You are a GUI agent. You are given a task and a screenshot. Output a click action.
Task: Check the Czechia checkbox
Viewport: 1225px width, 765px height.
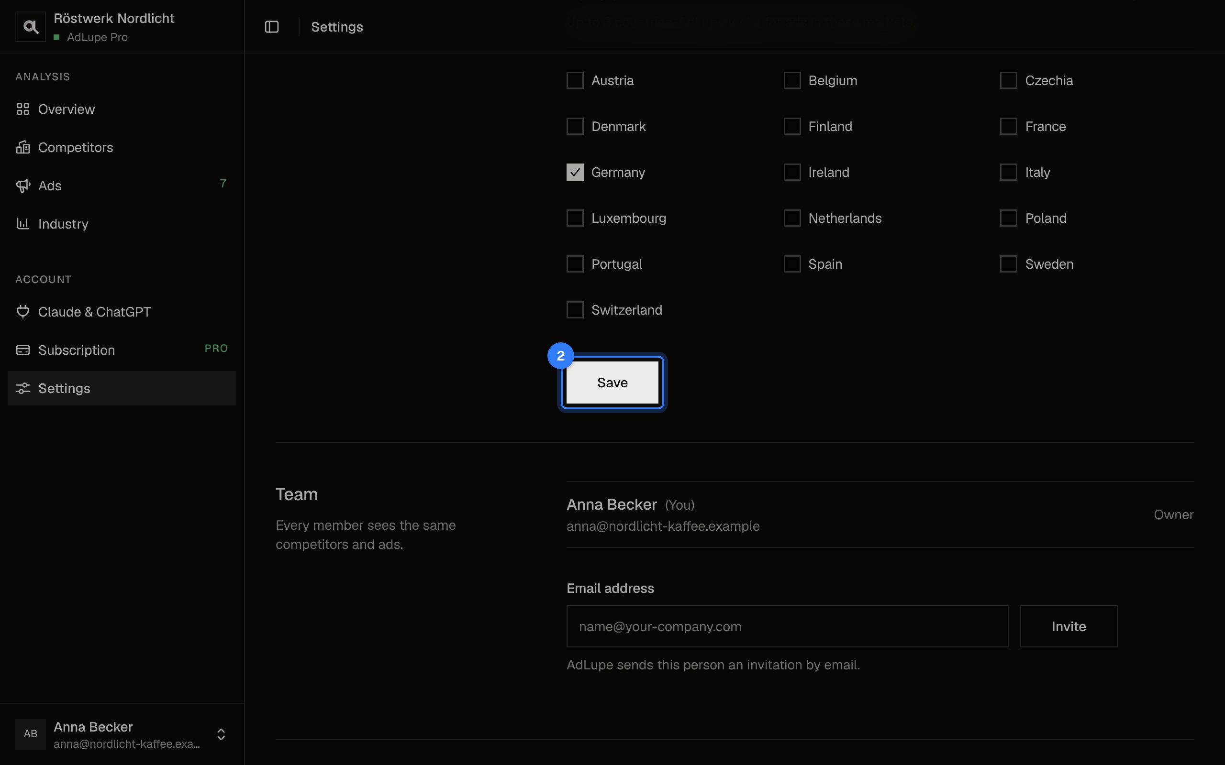[x=1008, y=80]
